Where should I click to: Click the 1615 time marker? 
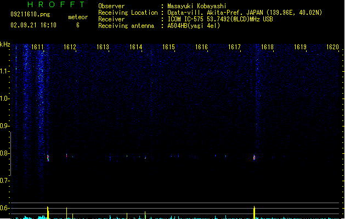click(168, 47)
